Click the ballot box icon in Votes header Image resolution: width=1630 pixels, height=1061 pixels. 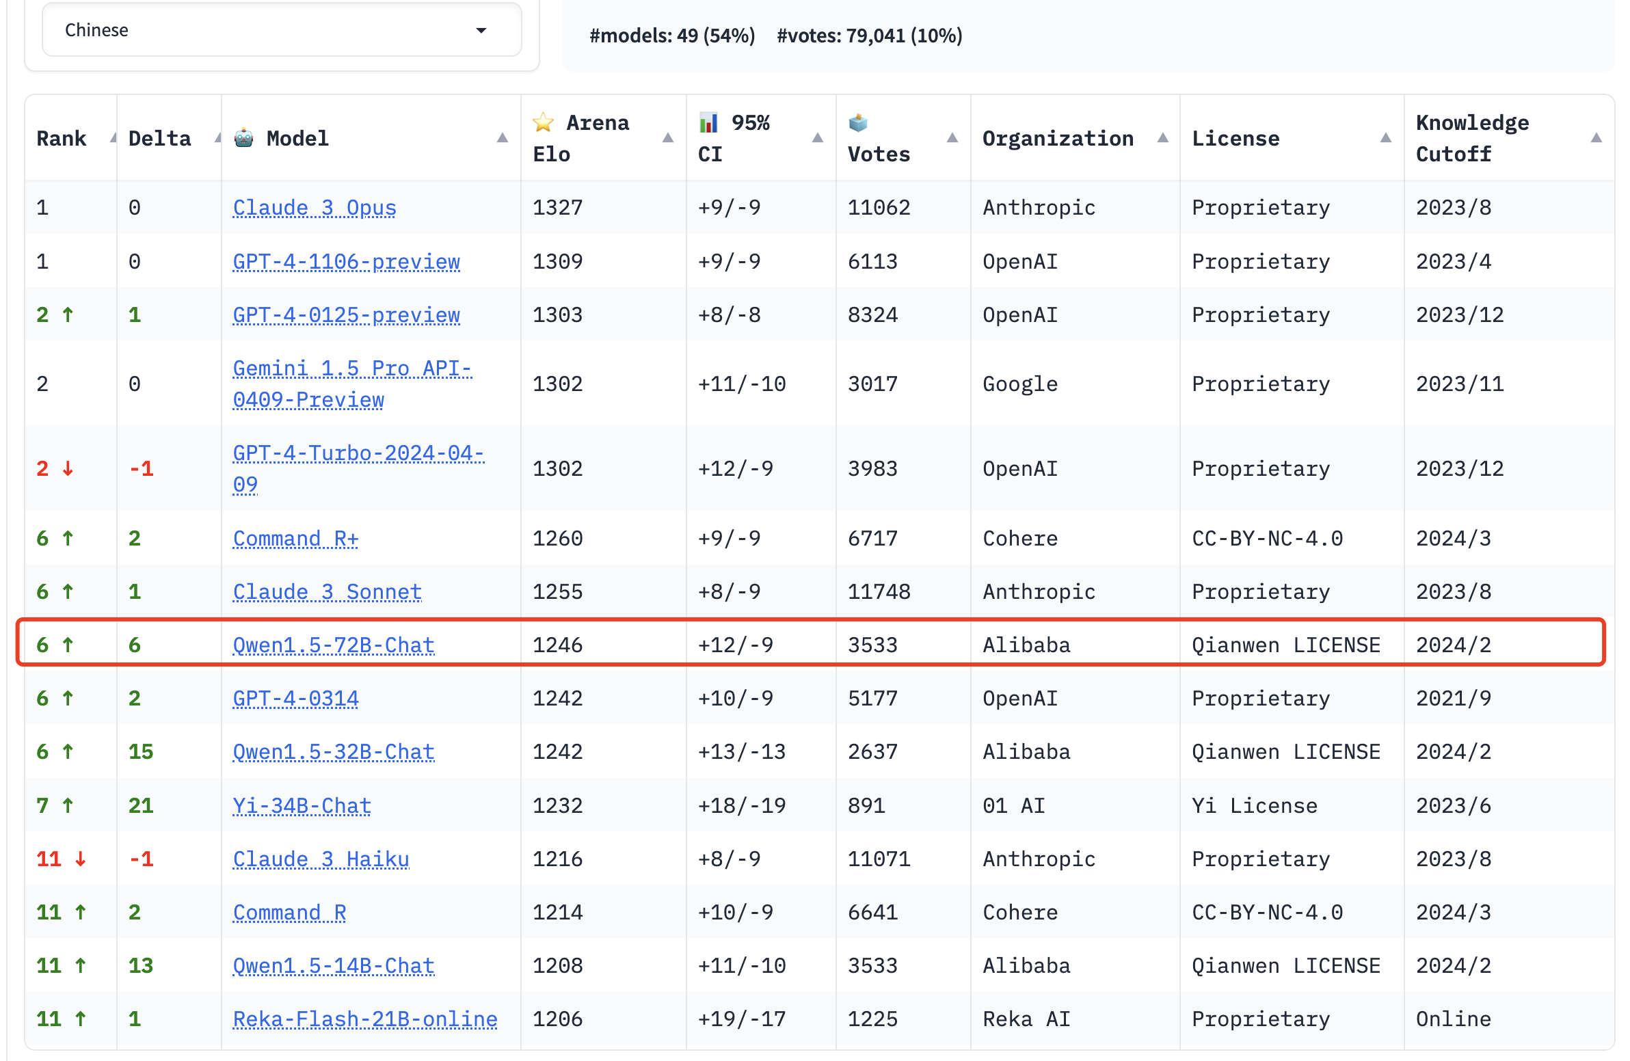click(858, 122)
